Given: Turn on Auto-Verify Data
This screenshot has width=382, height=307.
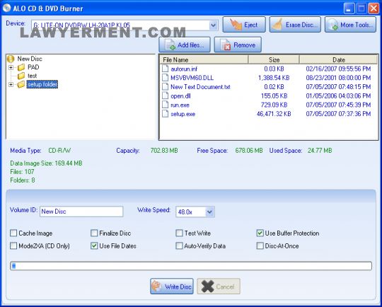Looking at the screenshot, I should click(x=179, y=245).
